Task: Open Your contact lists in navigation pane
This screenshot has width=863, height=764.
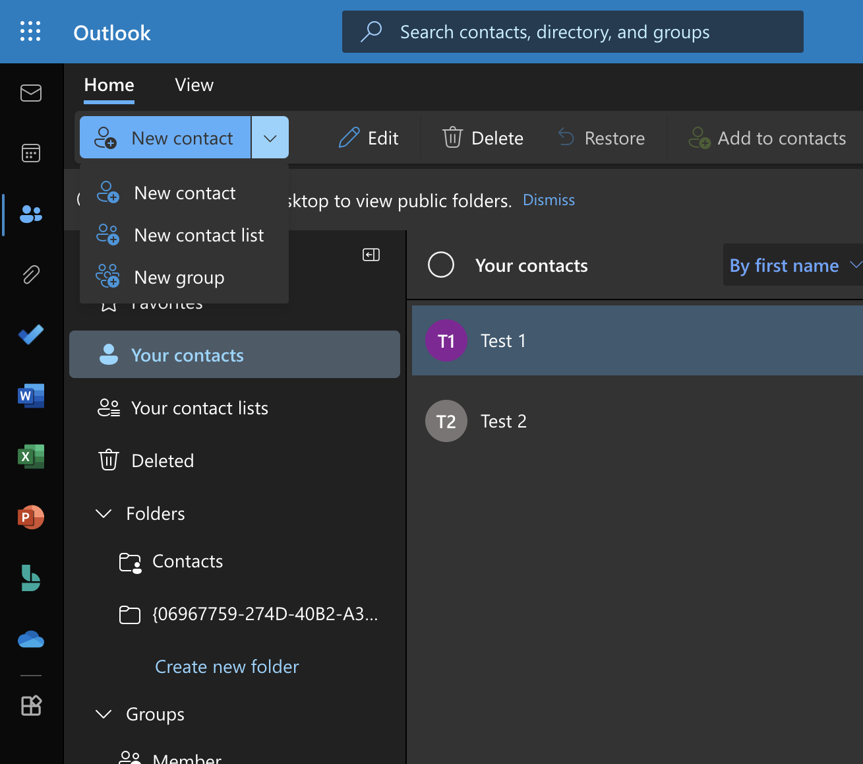Action: point(235,408)
